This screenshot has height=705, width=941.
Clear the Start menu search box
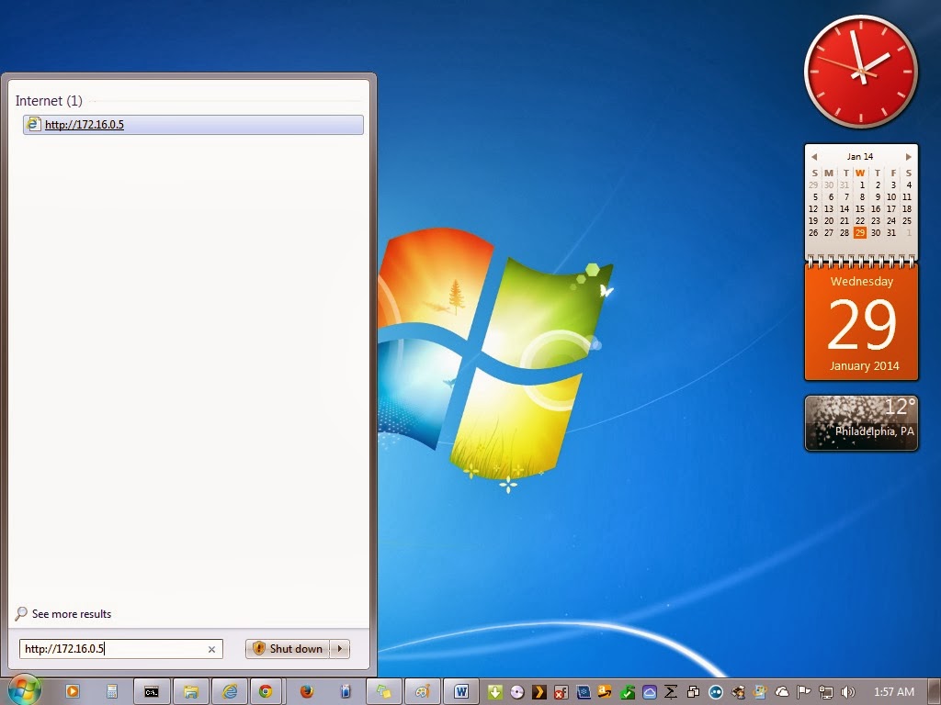pyautogui.click(x=211, y=649)
